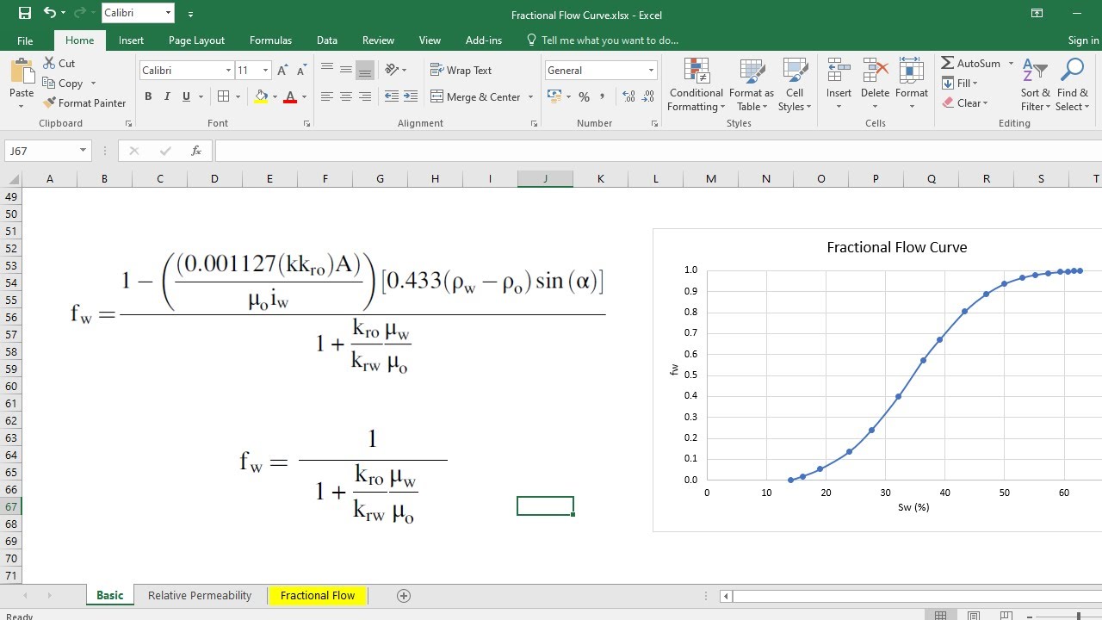Open the General number format dropdown

651,71
